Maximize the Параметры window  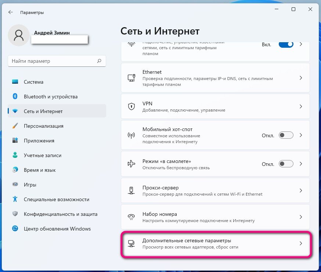click(x=293, y=9)
